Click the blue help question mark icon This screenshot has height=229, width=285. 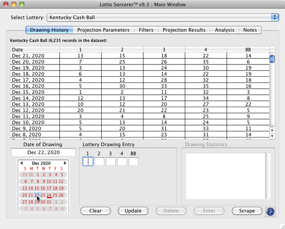(270, 211)
